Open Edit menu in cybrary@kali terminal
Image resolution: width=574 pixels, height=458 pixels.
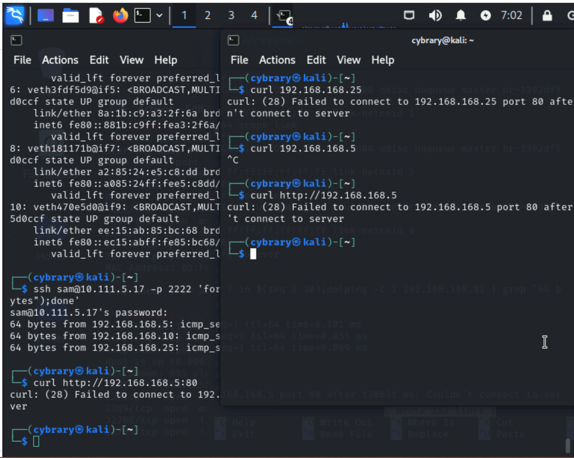coord(316,60)
